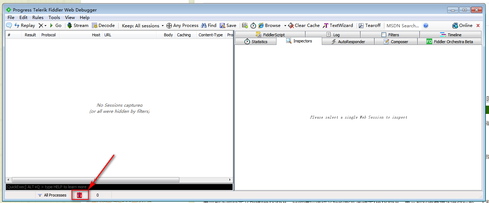
Task: Click the Go resume button
Action: (55, 26)
